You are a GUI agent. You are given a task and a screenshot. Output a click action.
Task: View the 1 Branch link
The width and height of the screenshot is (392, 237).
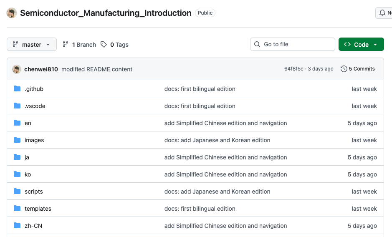pyautogui.click(x=79, y=45)
